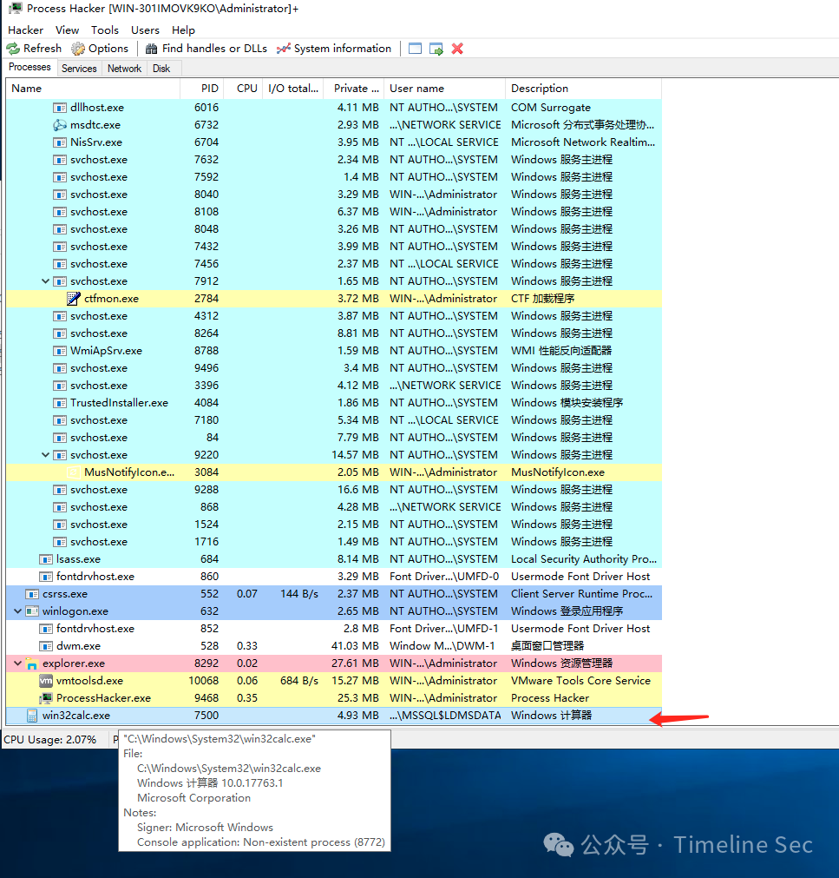Screen dimensions: 839x878
Task: Open System information graph icon
Action: click(284, 49)
